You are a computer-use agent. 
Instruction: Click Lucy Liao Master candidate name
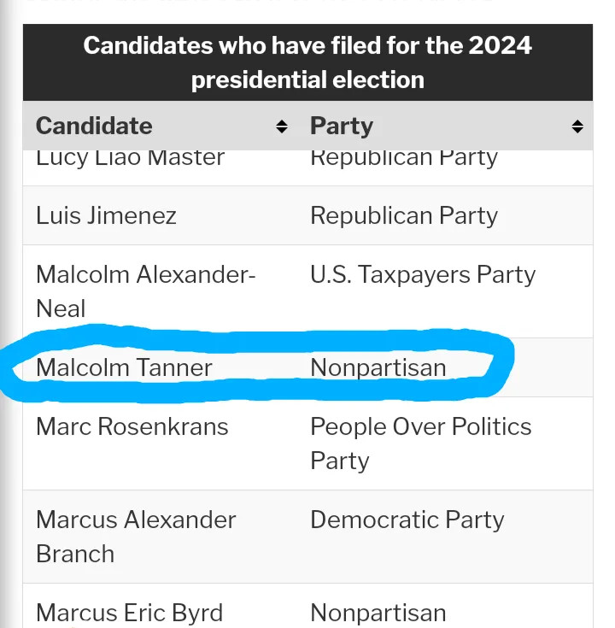coord(130,158)
